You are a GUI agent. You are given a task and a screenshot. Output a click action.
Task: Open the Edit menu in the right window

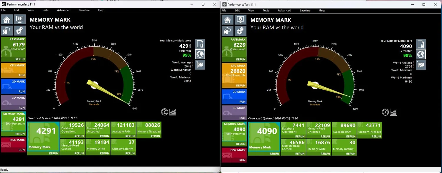pyautogui.click(x=237, y=10)
